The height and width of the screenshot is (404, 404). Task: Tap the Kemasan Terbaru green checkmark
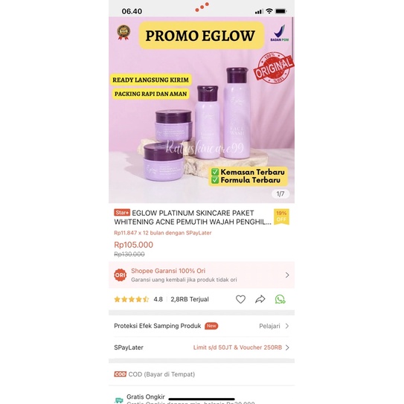click(x=215, y=172)
